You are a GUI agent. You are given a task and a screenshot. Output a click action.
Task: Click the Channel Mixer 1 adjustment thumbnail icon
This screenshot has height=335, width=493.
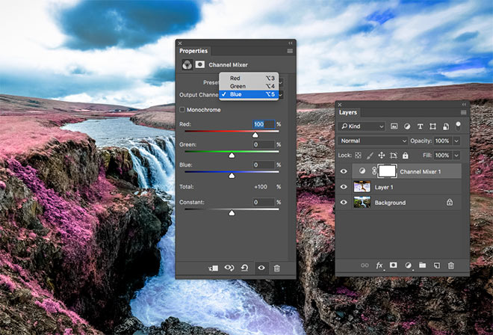[x=362, y=171]
